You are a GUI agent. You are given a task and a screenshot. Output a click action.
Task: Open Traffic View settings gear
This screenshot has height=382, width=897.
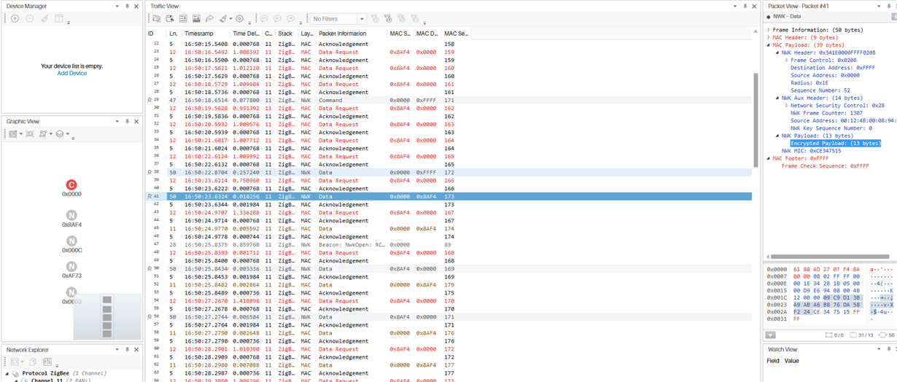click(x=239, y=18)
